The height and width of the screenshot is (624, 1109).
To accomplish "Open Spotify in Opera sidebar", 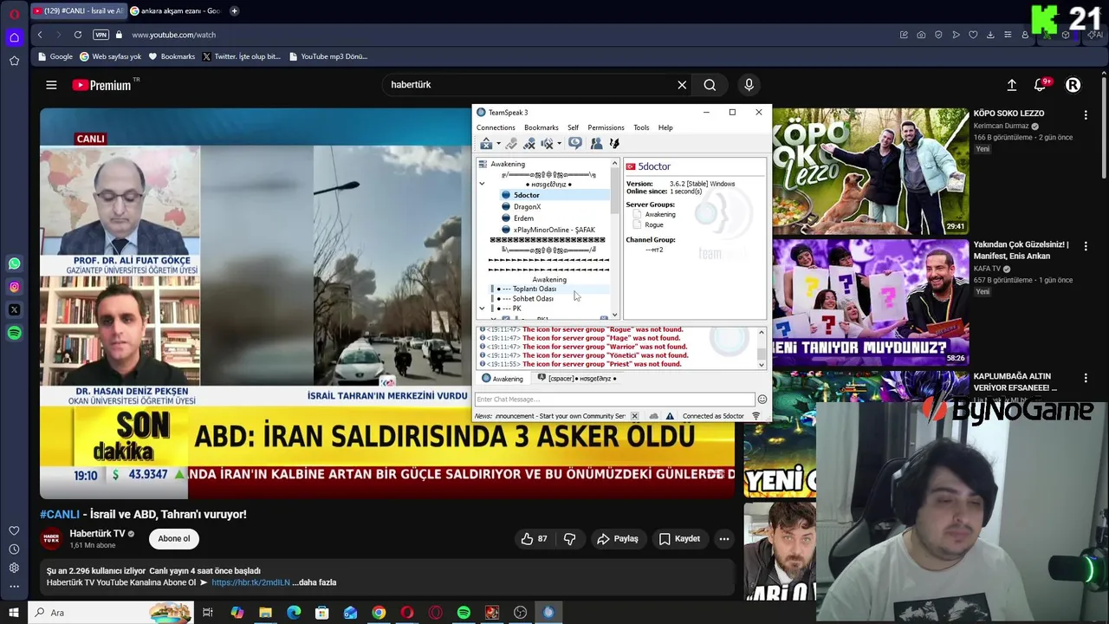I will click(x=14, y=333).
